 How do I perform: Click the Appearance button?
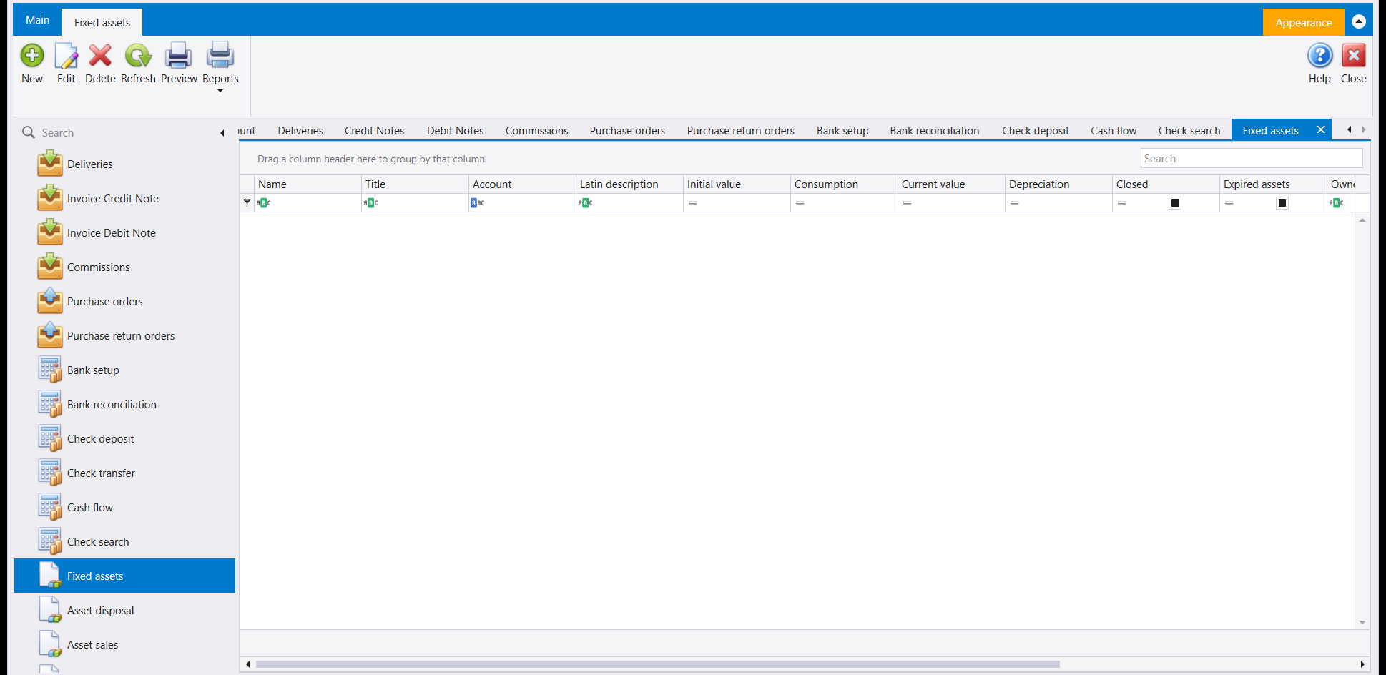tap(1303, 22)
